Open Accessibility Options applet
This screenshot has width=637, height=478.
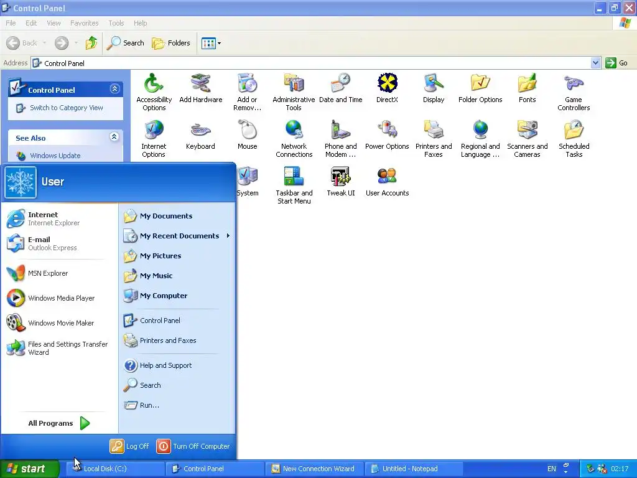tap(154, 92)
